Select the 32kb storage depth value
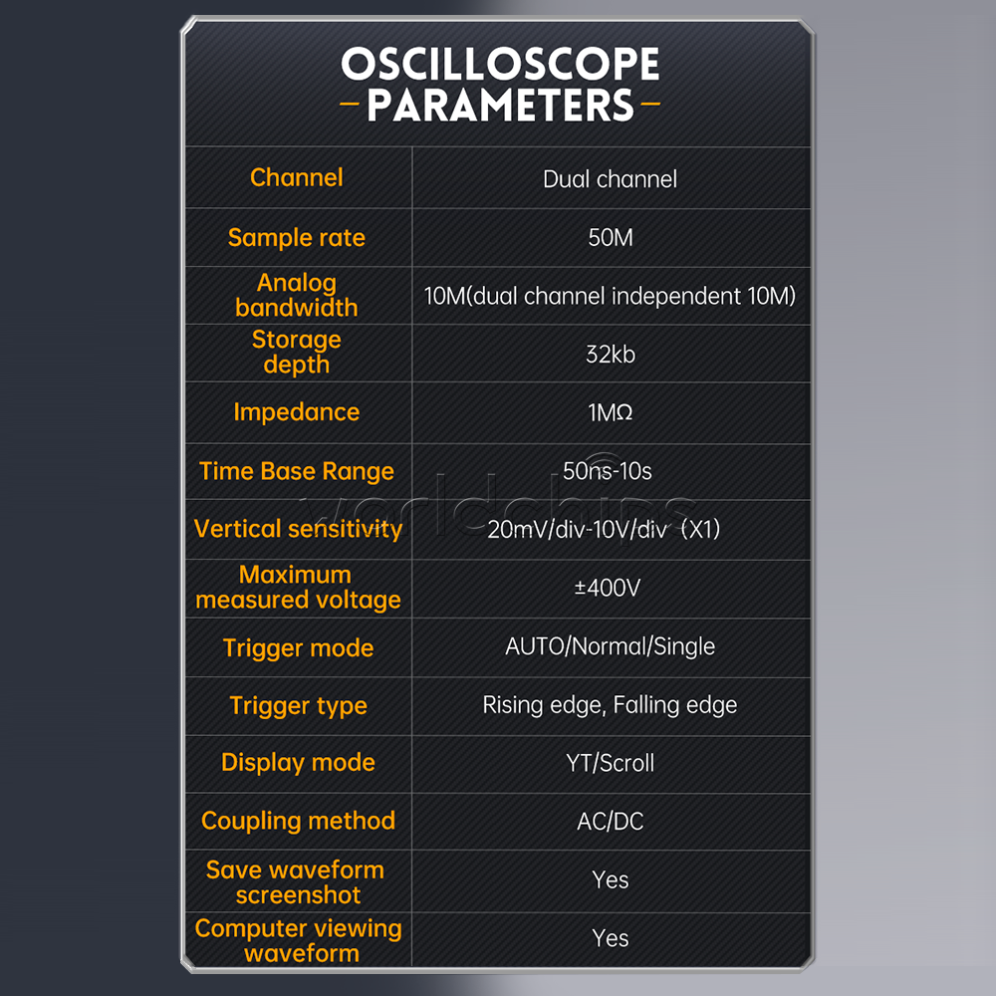 pos(611,354)
